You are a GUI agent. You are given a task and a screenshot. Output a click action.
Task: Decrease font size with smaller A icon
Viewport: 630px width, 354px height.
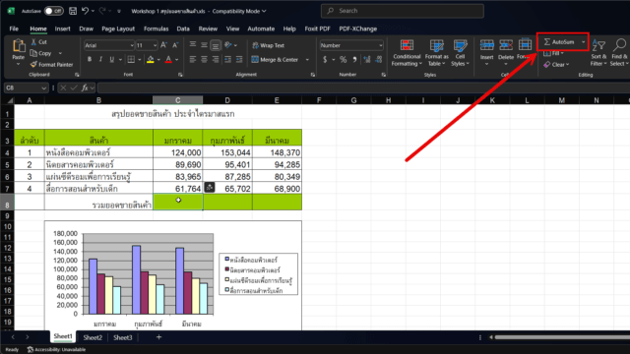click(175, 45)
